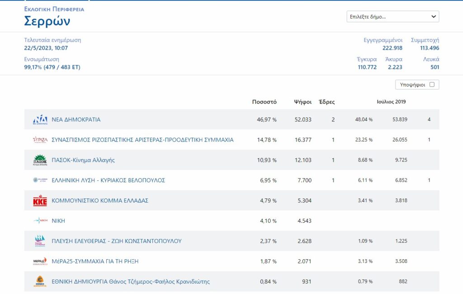Click the red KKE party logo
The image size is (463, 294).
coord(40,201)
